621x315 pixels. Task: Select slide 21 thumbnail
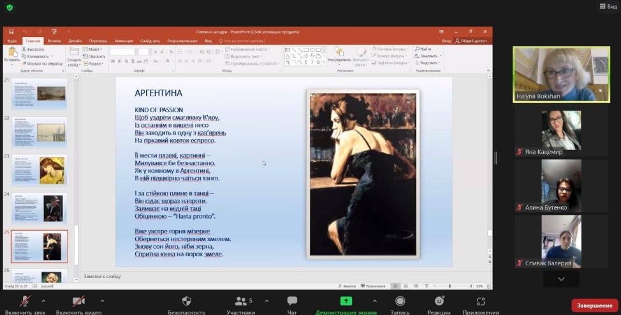(39, 94)
